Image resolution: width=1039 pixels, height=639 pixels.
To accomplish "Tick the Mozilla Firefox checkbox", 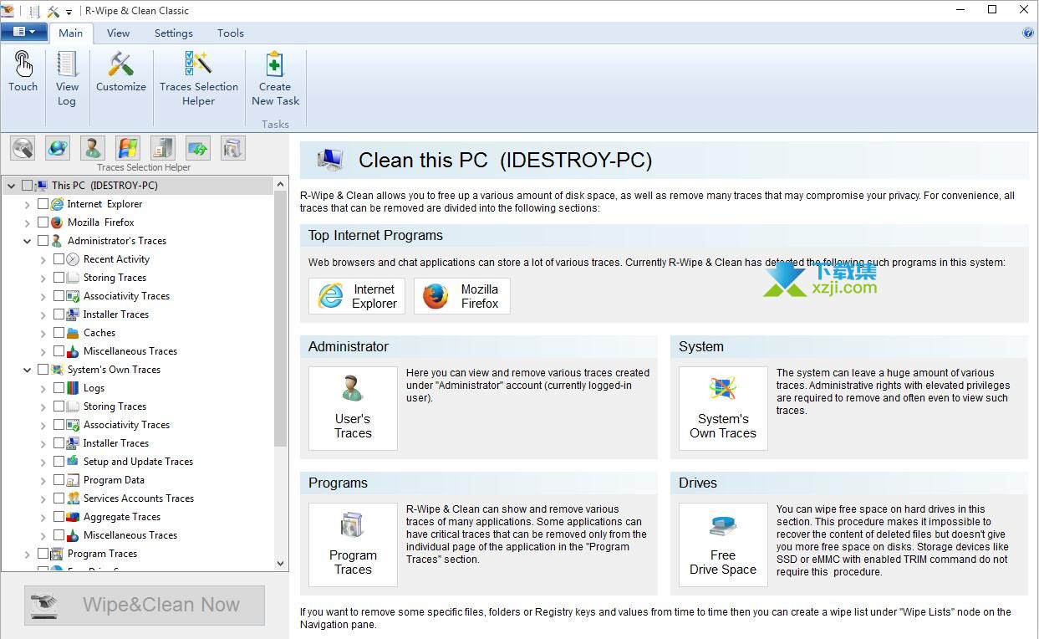I will click(43, 222).
